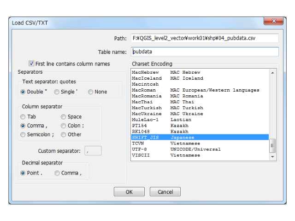Select MacThai encoding

[200, 102]
